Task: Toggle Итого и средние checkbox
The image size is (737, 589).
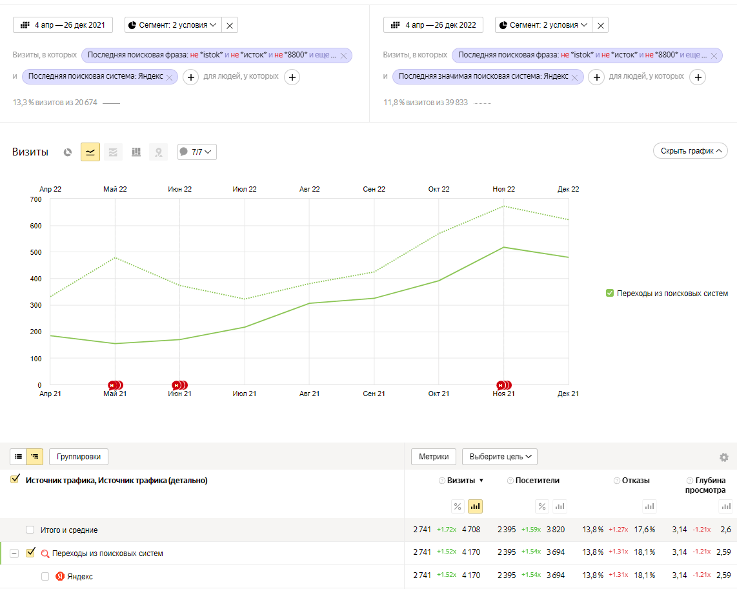Action: pos(30,530)
